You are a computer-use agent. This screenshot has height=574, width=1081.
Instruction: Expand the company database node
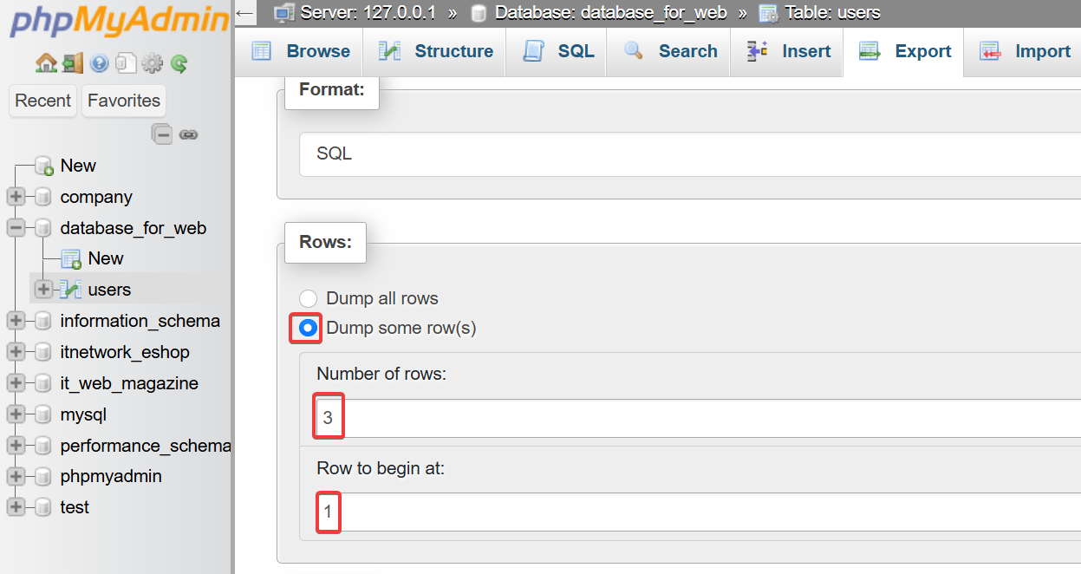pyautogui.click(x=16, y=197)
